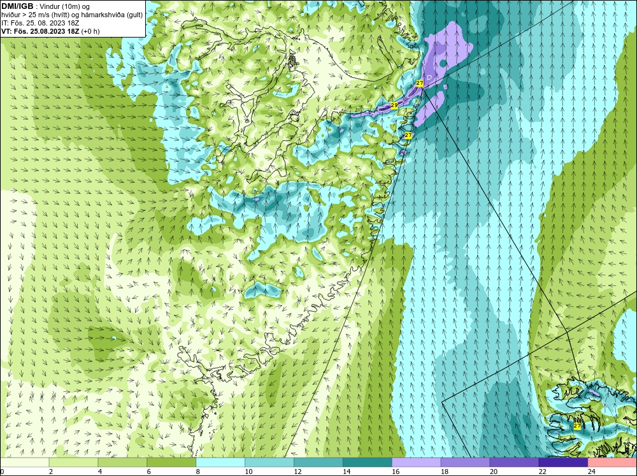Click the yellow 27 marker beside the D label
Image resolution: width=637 pixels, height=476 pixels.
coord(420,83)
